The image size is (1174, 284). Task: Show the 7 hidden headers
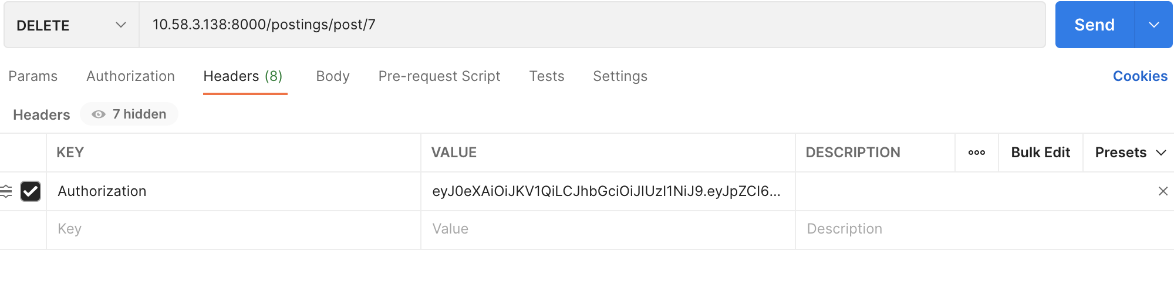click(129, 114)
